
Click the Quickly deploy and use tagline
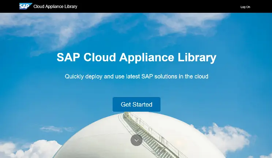pos(136,77)
